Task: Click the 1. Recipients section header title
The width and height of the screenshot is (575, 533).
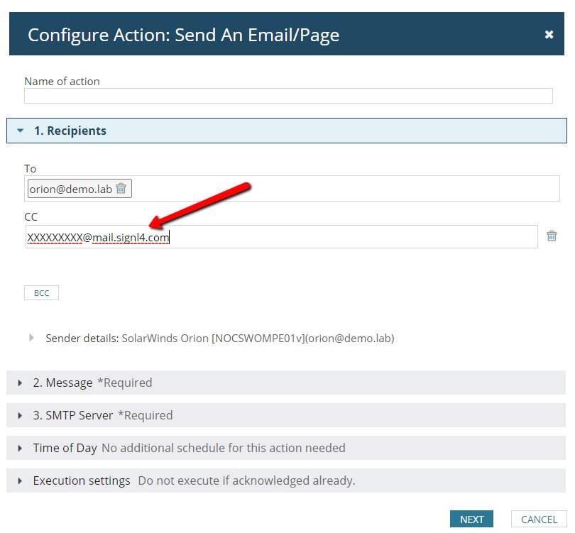Action: tap(70, 131)
